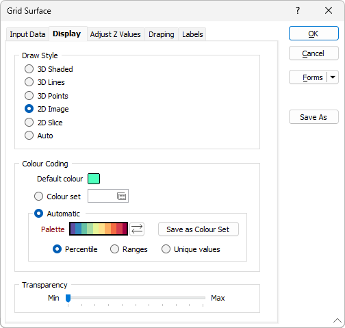Select the Unique values option
The width and height of the screenshot is (345, 328).
pos(190,249)
